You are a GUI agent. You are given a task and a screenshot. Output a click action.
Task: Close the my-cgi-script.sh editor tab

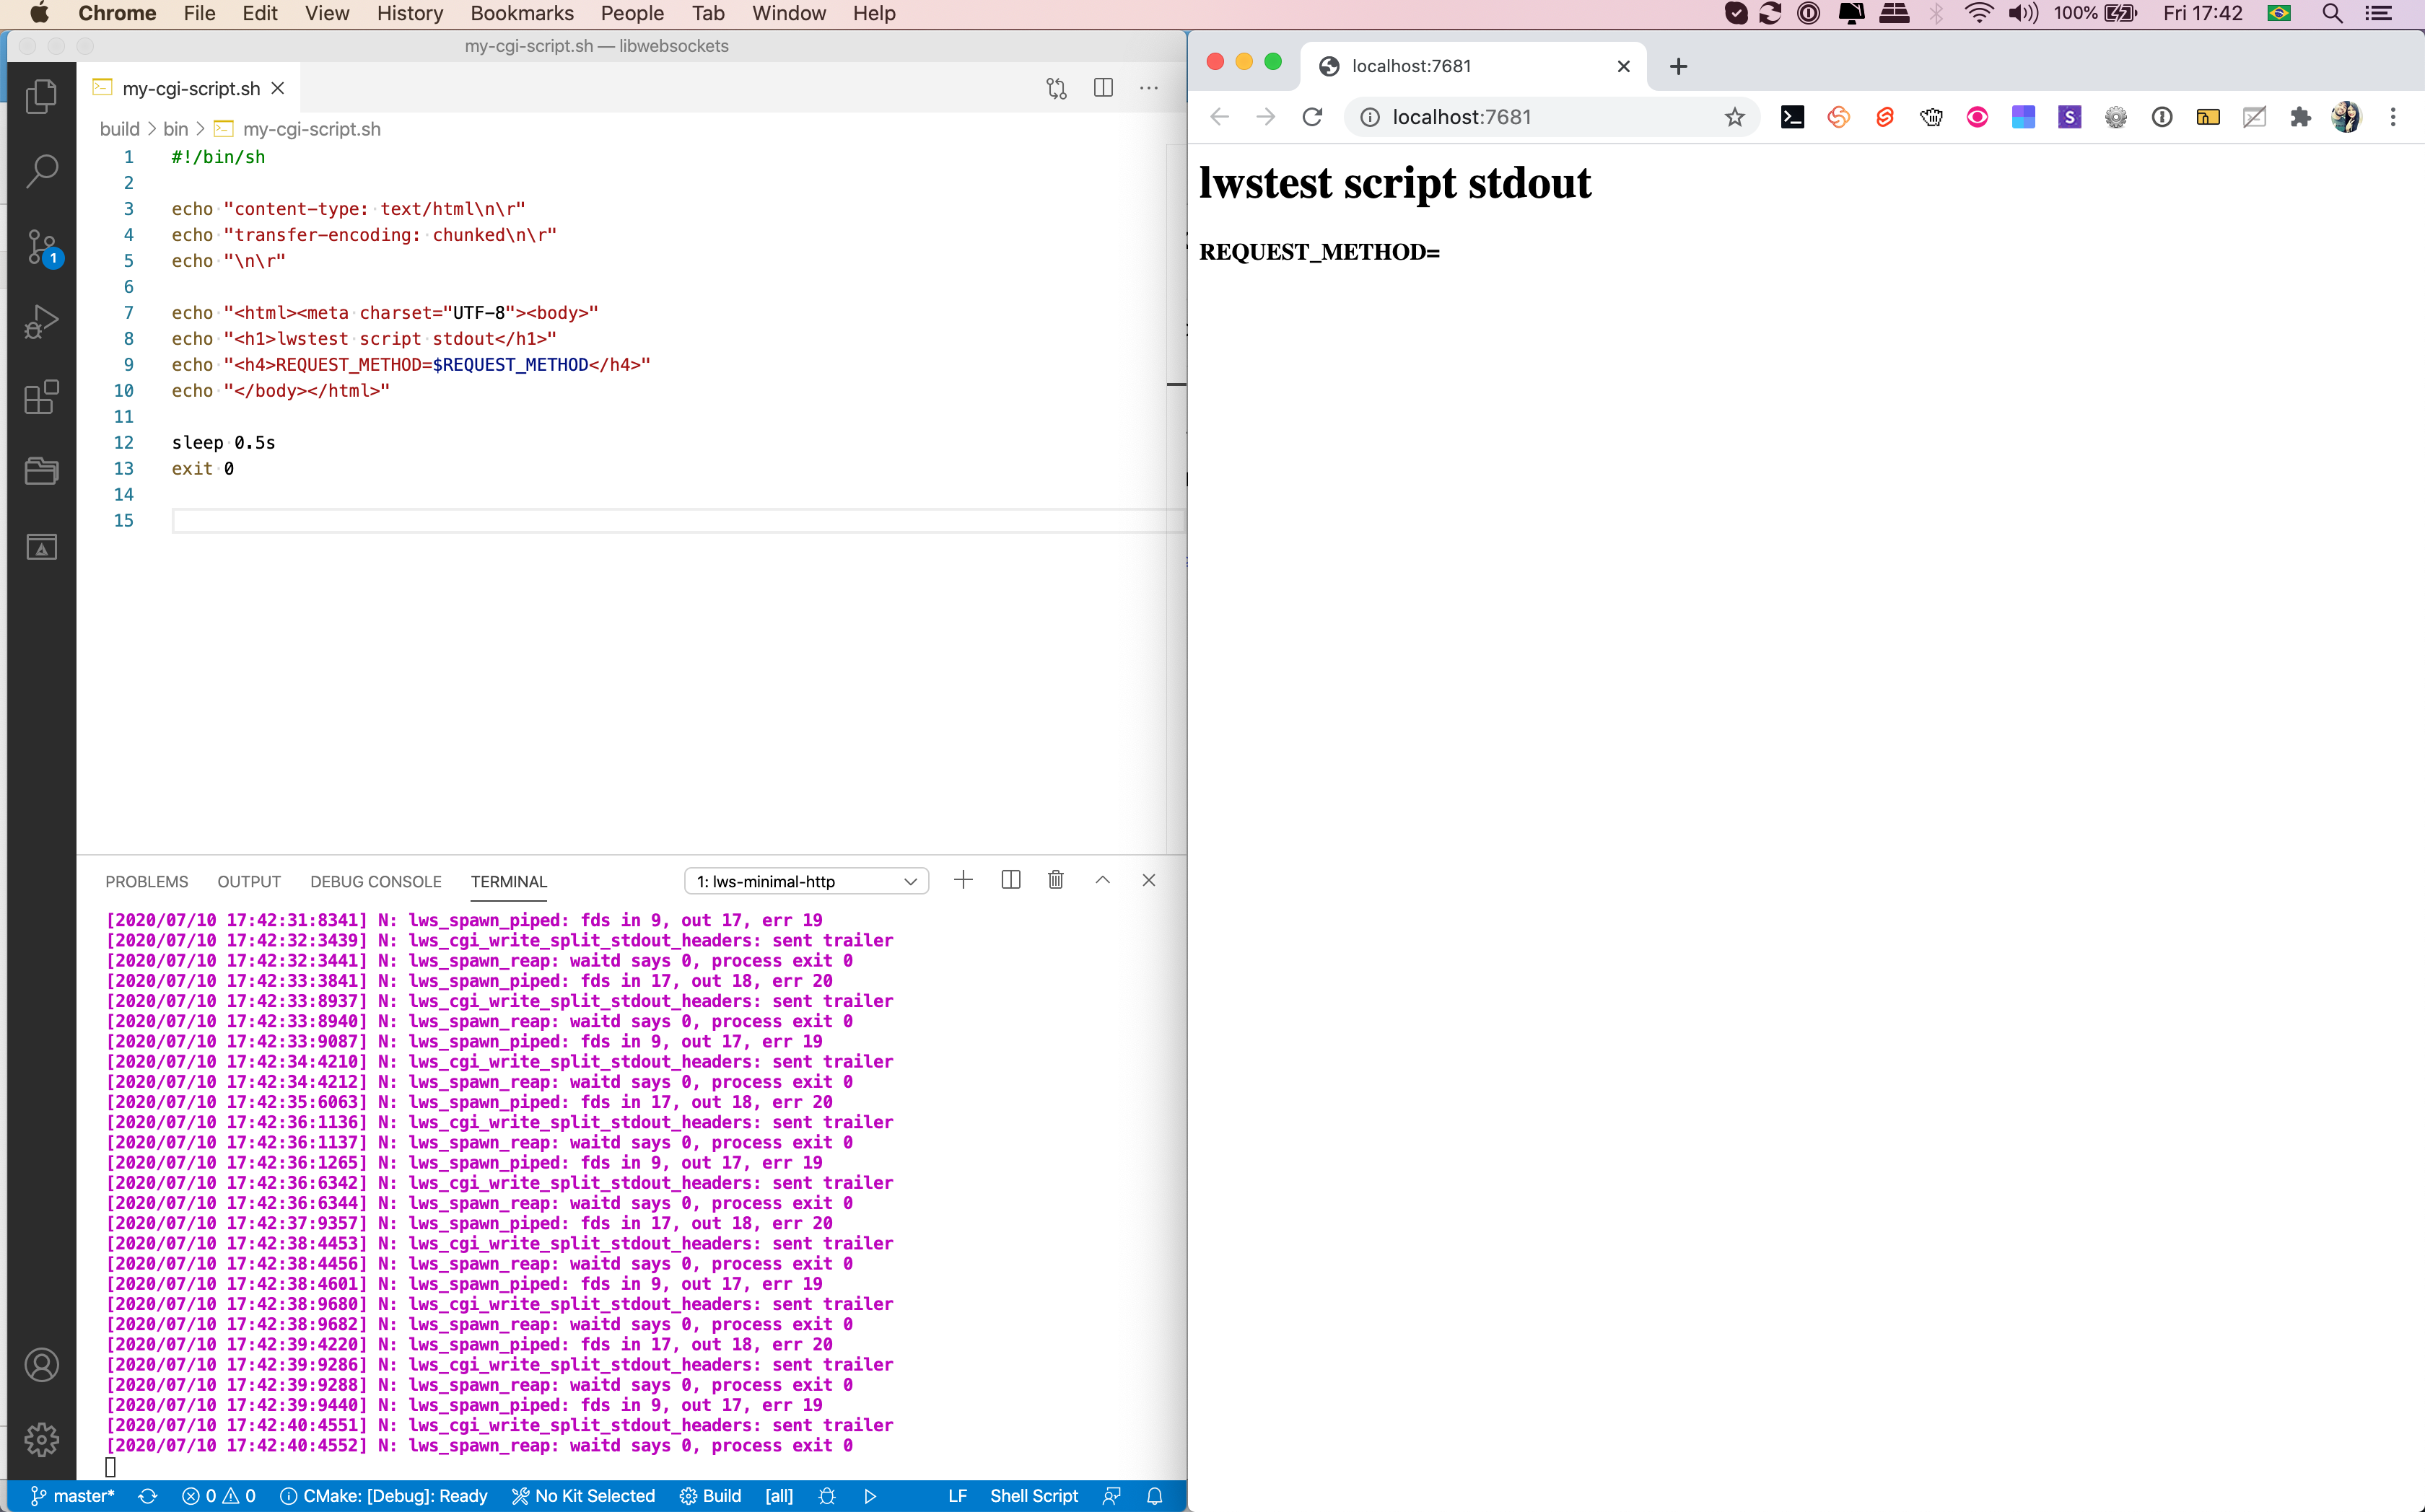[278, 88]
